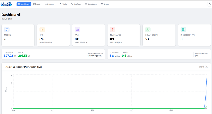
Task: Click the CPU value 0%
Action: [42, 39]
